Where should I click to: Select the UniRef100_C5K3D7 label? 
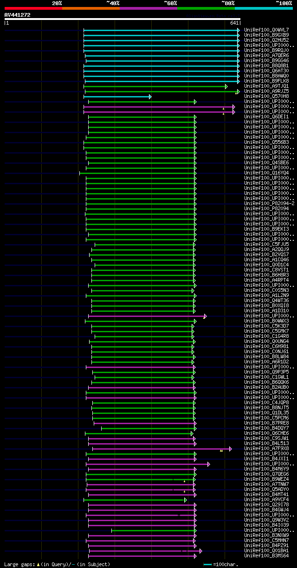(x=266, y=326)
